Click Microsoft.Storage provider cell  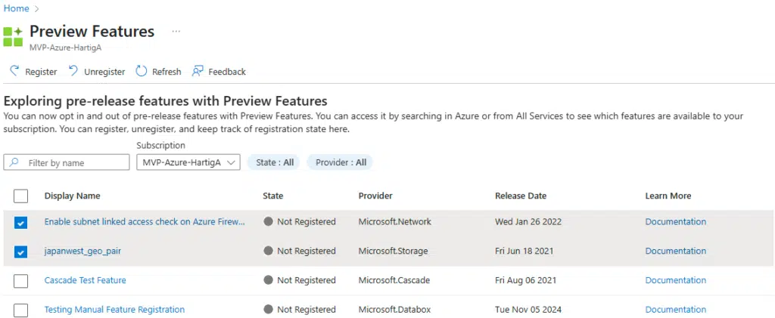point(393,251)
